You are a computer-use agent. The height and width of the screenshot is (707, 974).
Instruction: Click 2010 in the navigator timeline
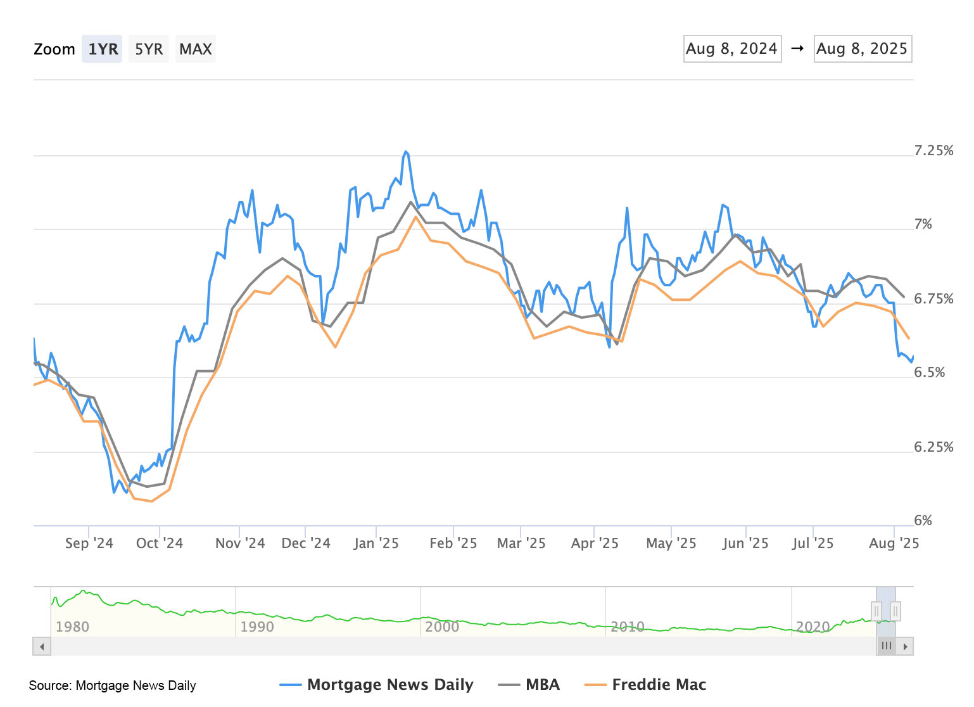coord(627,627)
